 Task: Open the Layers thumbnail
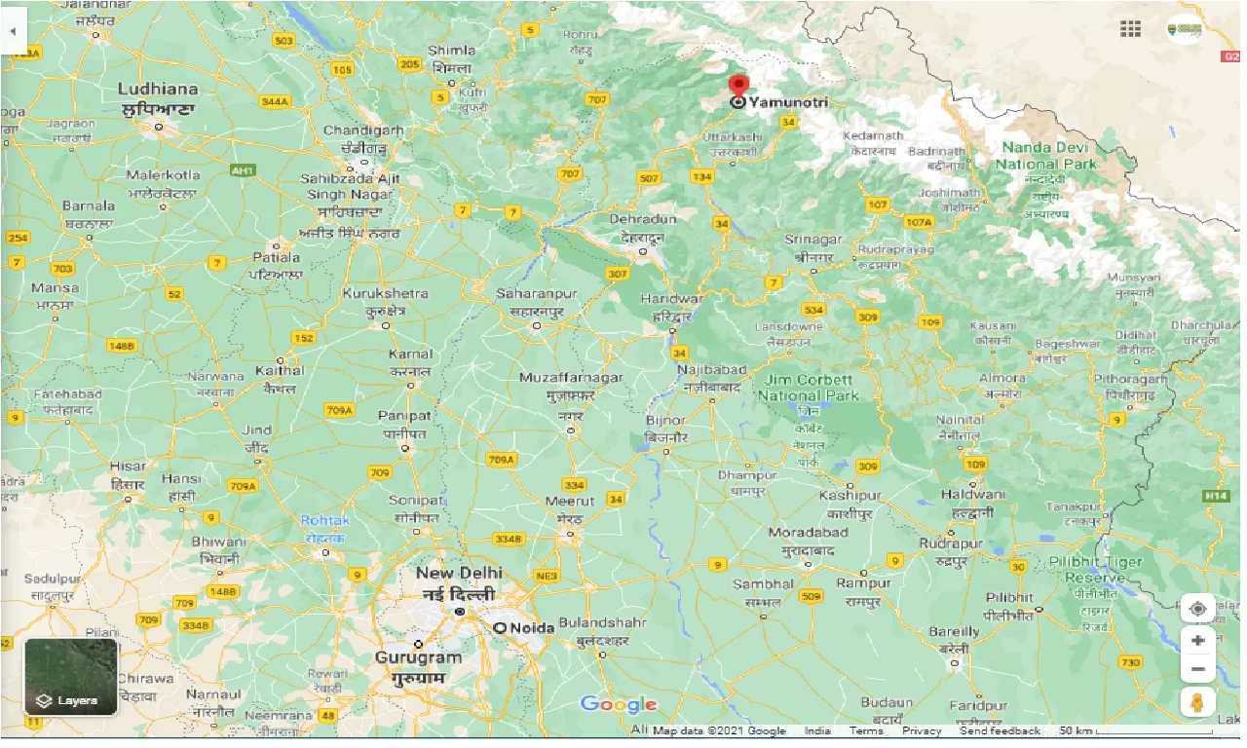click(71, 676)
